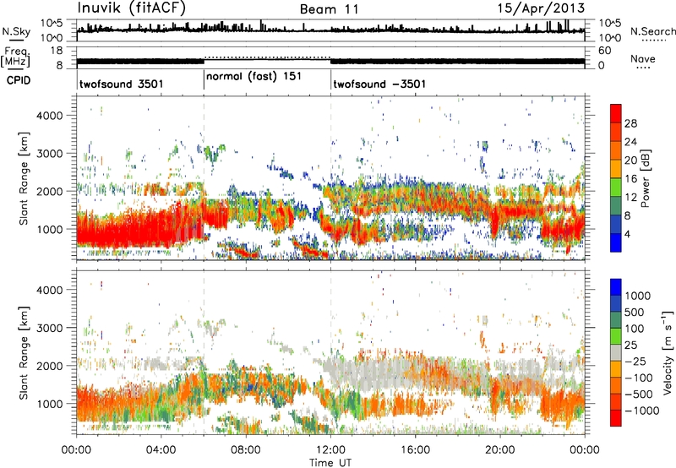Click the 'Freq. [MHz]' axis label

(15, 57)
